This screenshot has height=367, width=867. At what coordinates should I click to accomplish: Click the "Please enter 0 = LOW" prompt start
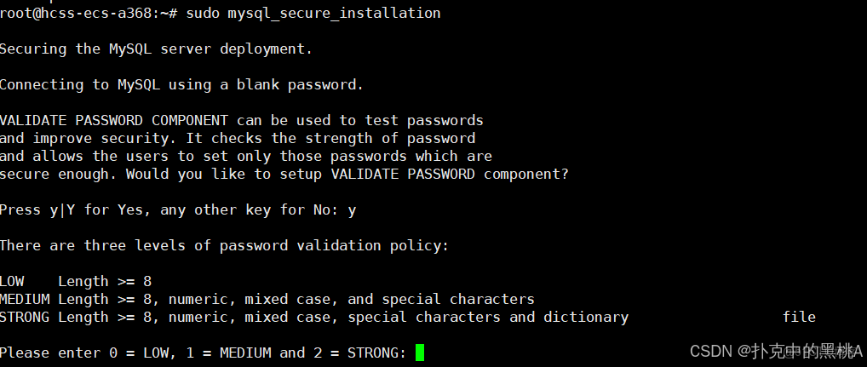pos(85,353)
